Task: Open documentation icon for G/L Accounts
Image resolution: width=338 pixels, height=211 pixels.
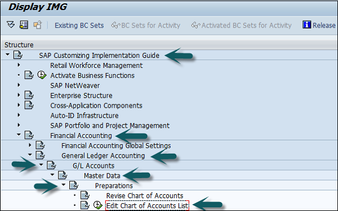Action: [x=51, y=166]
